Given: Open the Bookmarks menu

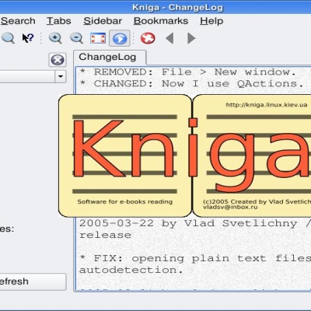Looking at the screenshot, I should coord(161,21).
